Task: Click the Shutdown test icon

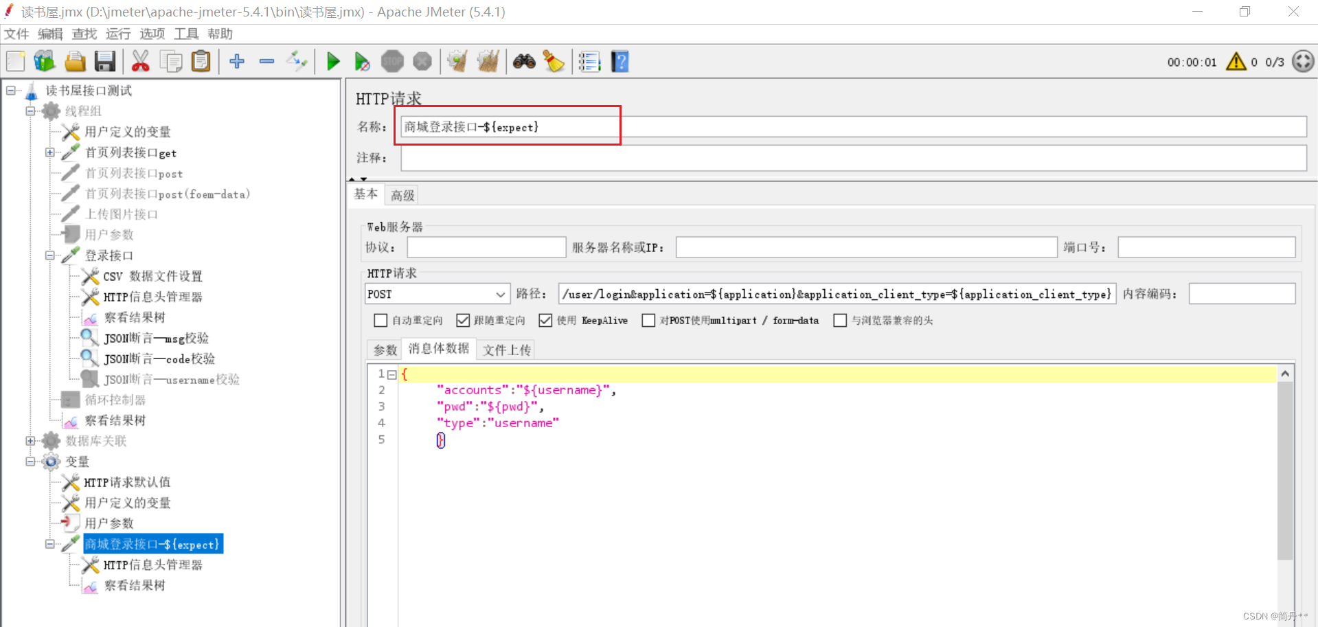Action: coord(422,62)
